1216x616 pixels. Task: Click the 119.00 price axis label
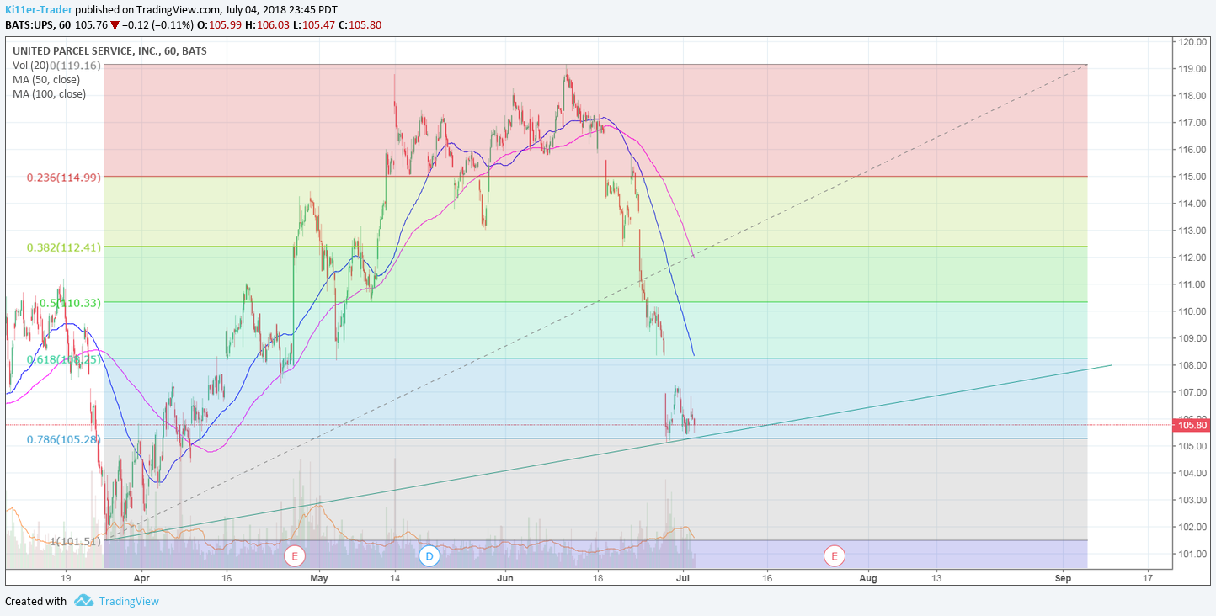click(1194, 68)
